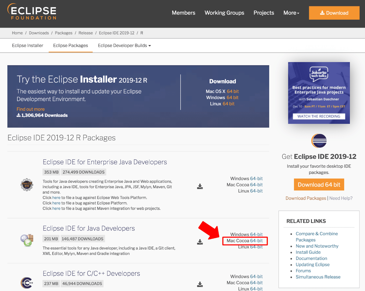Image resolution: width=365 pixels, height=291 pixels.
Task: Open the Documentation related link
Action: pyautogui.click(x=311, y=259)
